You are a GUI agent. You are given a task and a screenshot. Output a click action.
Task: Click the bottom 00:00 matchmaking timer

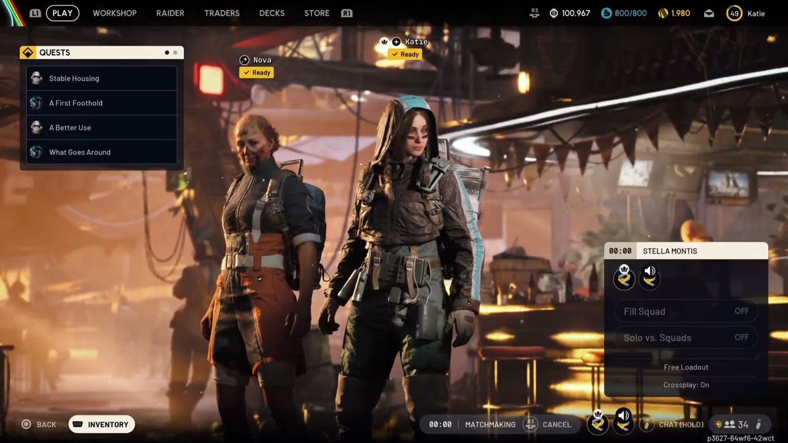pyautogui.click(x=440, y=425)
